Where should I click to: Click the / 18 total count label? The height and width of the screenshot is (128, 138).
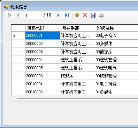coord(47,15)
